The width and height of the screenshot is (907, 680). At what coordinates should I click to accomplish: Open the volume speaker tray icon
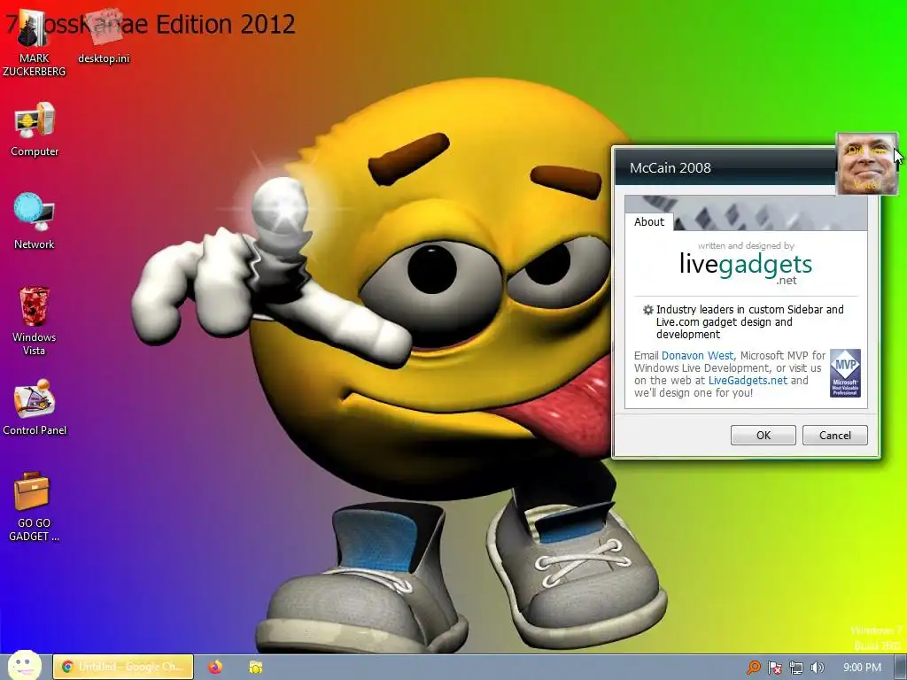pyautogui.click(x=817, y=668)
